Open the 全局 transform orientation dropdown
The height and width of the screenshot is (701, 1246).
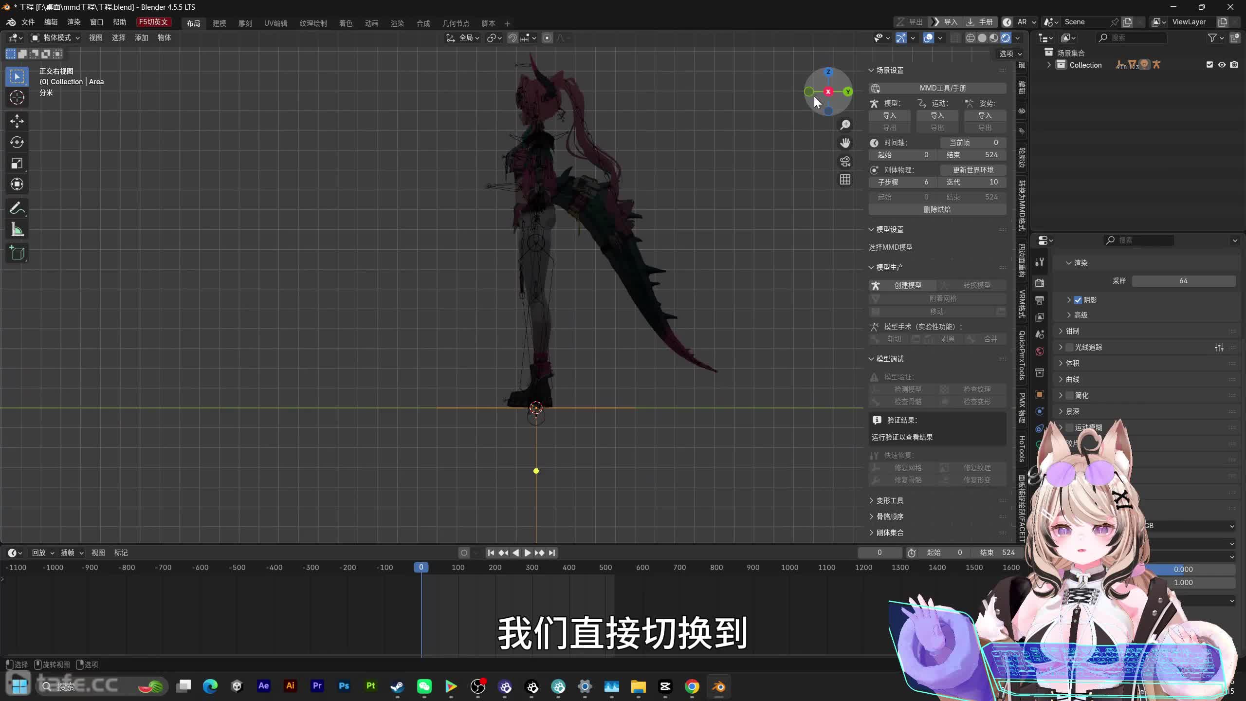463,38
